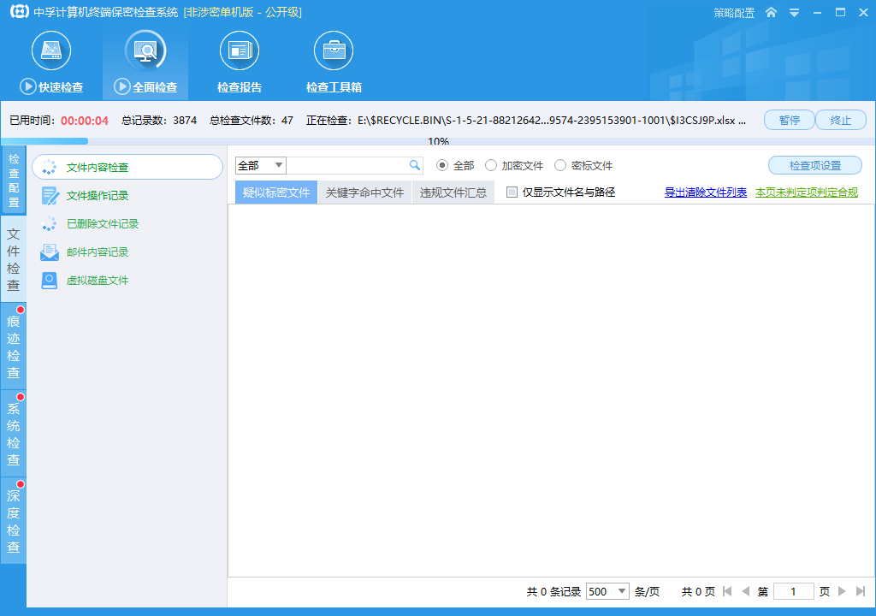The image size is (876, 616).
Task: Open the title bar dropdown menu arrow
Action: coord(794,12)
